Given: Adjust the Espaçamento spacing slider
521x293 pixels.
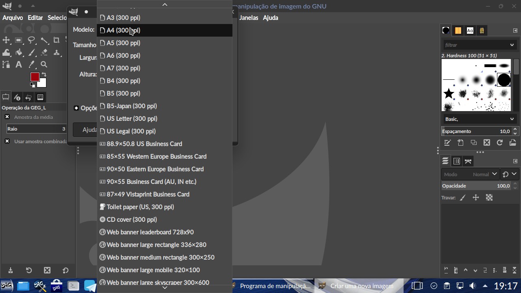Looking at the screenshot, I should [x=476, y=131].
